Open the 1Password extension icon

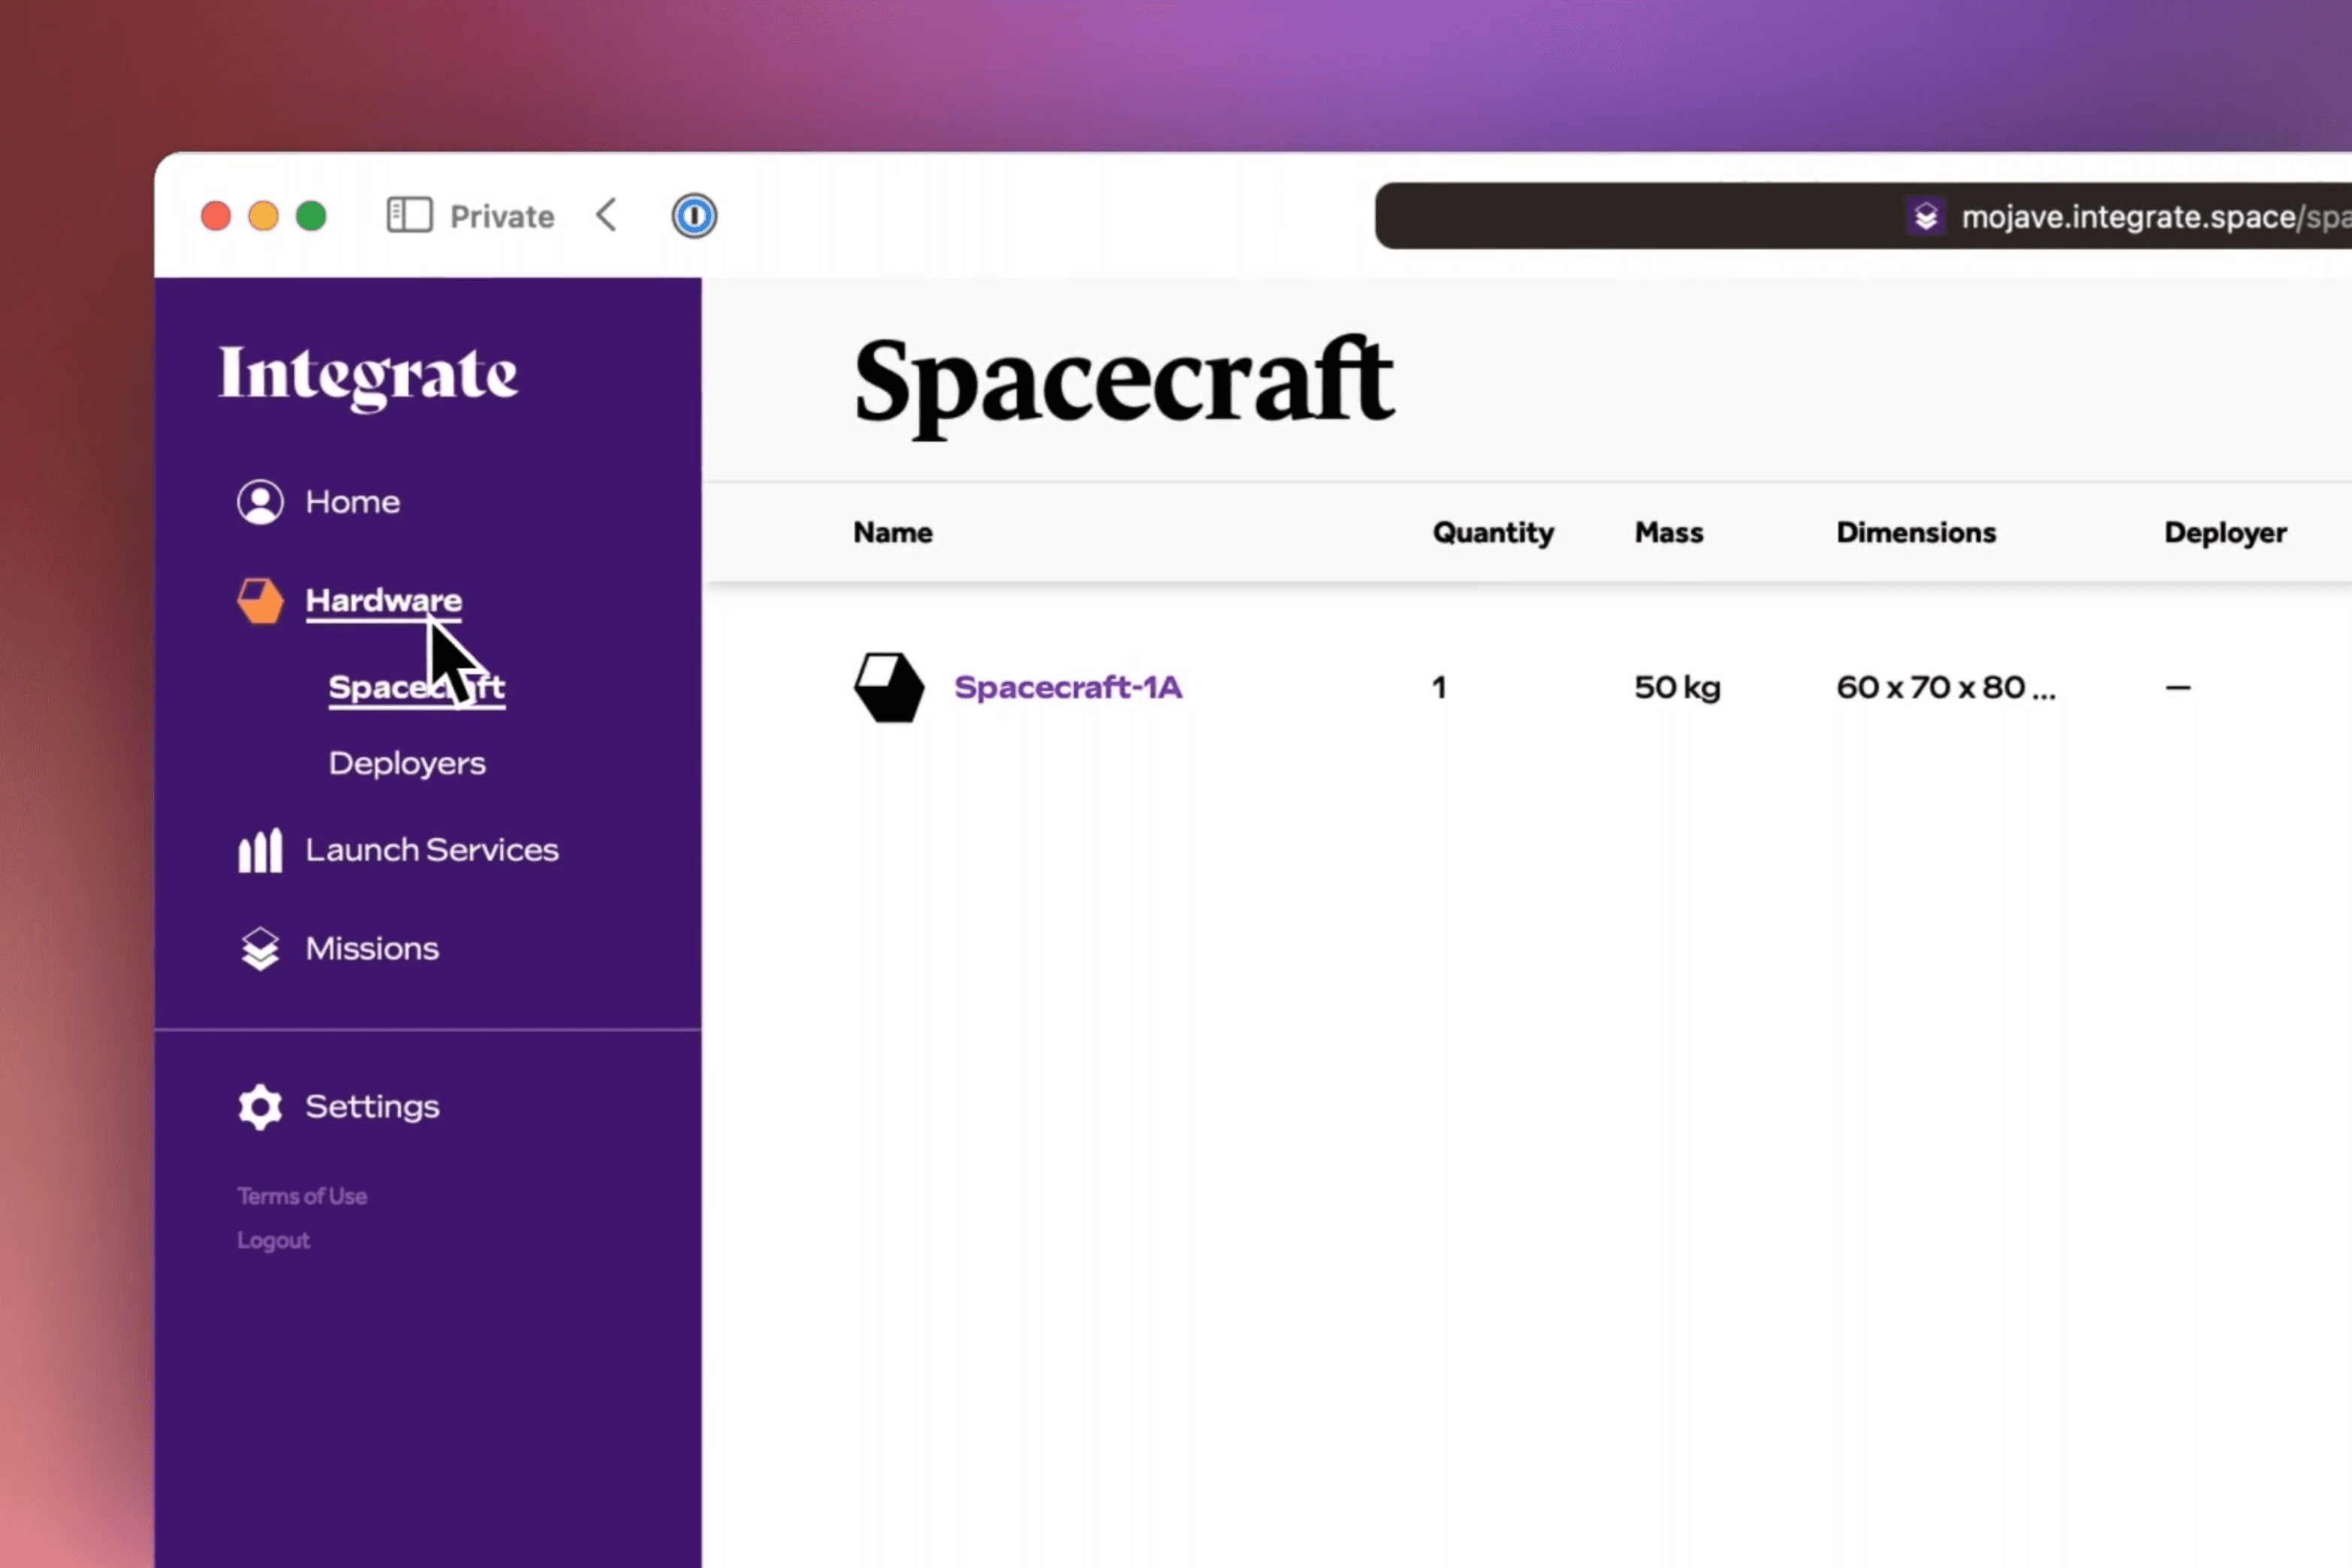pyautogui.click(x=694, y=216)
